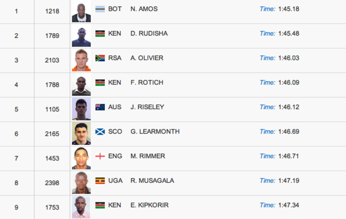Screen dimensions: 346x219
Task: Select athlete name J. RISELEY
Action: point(147,107)
